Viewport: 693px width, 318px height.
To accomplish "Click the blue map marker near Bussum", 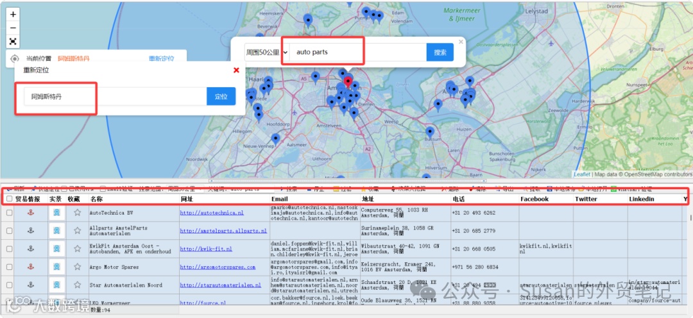I will [x=430, y=132].
